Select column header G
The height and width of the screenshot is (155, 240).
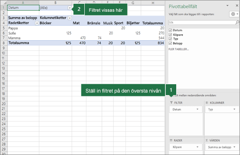tap(133, 3)
